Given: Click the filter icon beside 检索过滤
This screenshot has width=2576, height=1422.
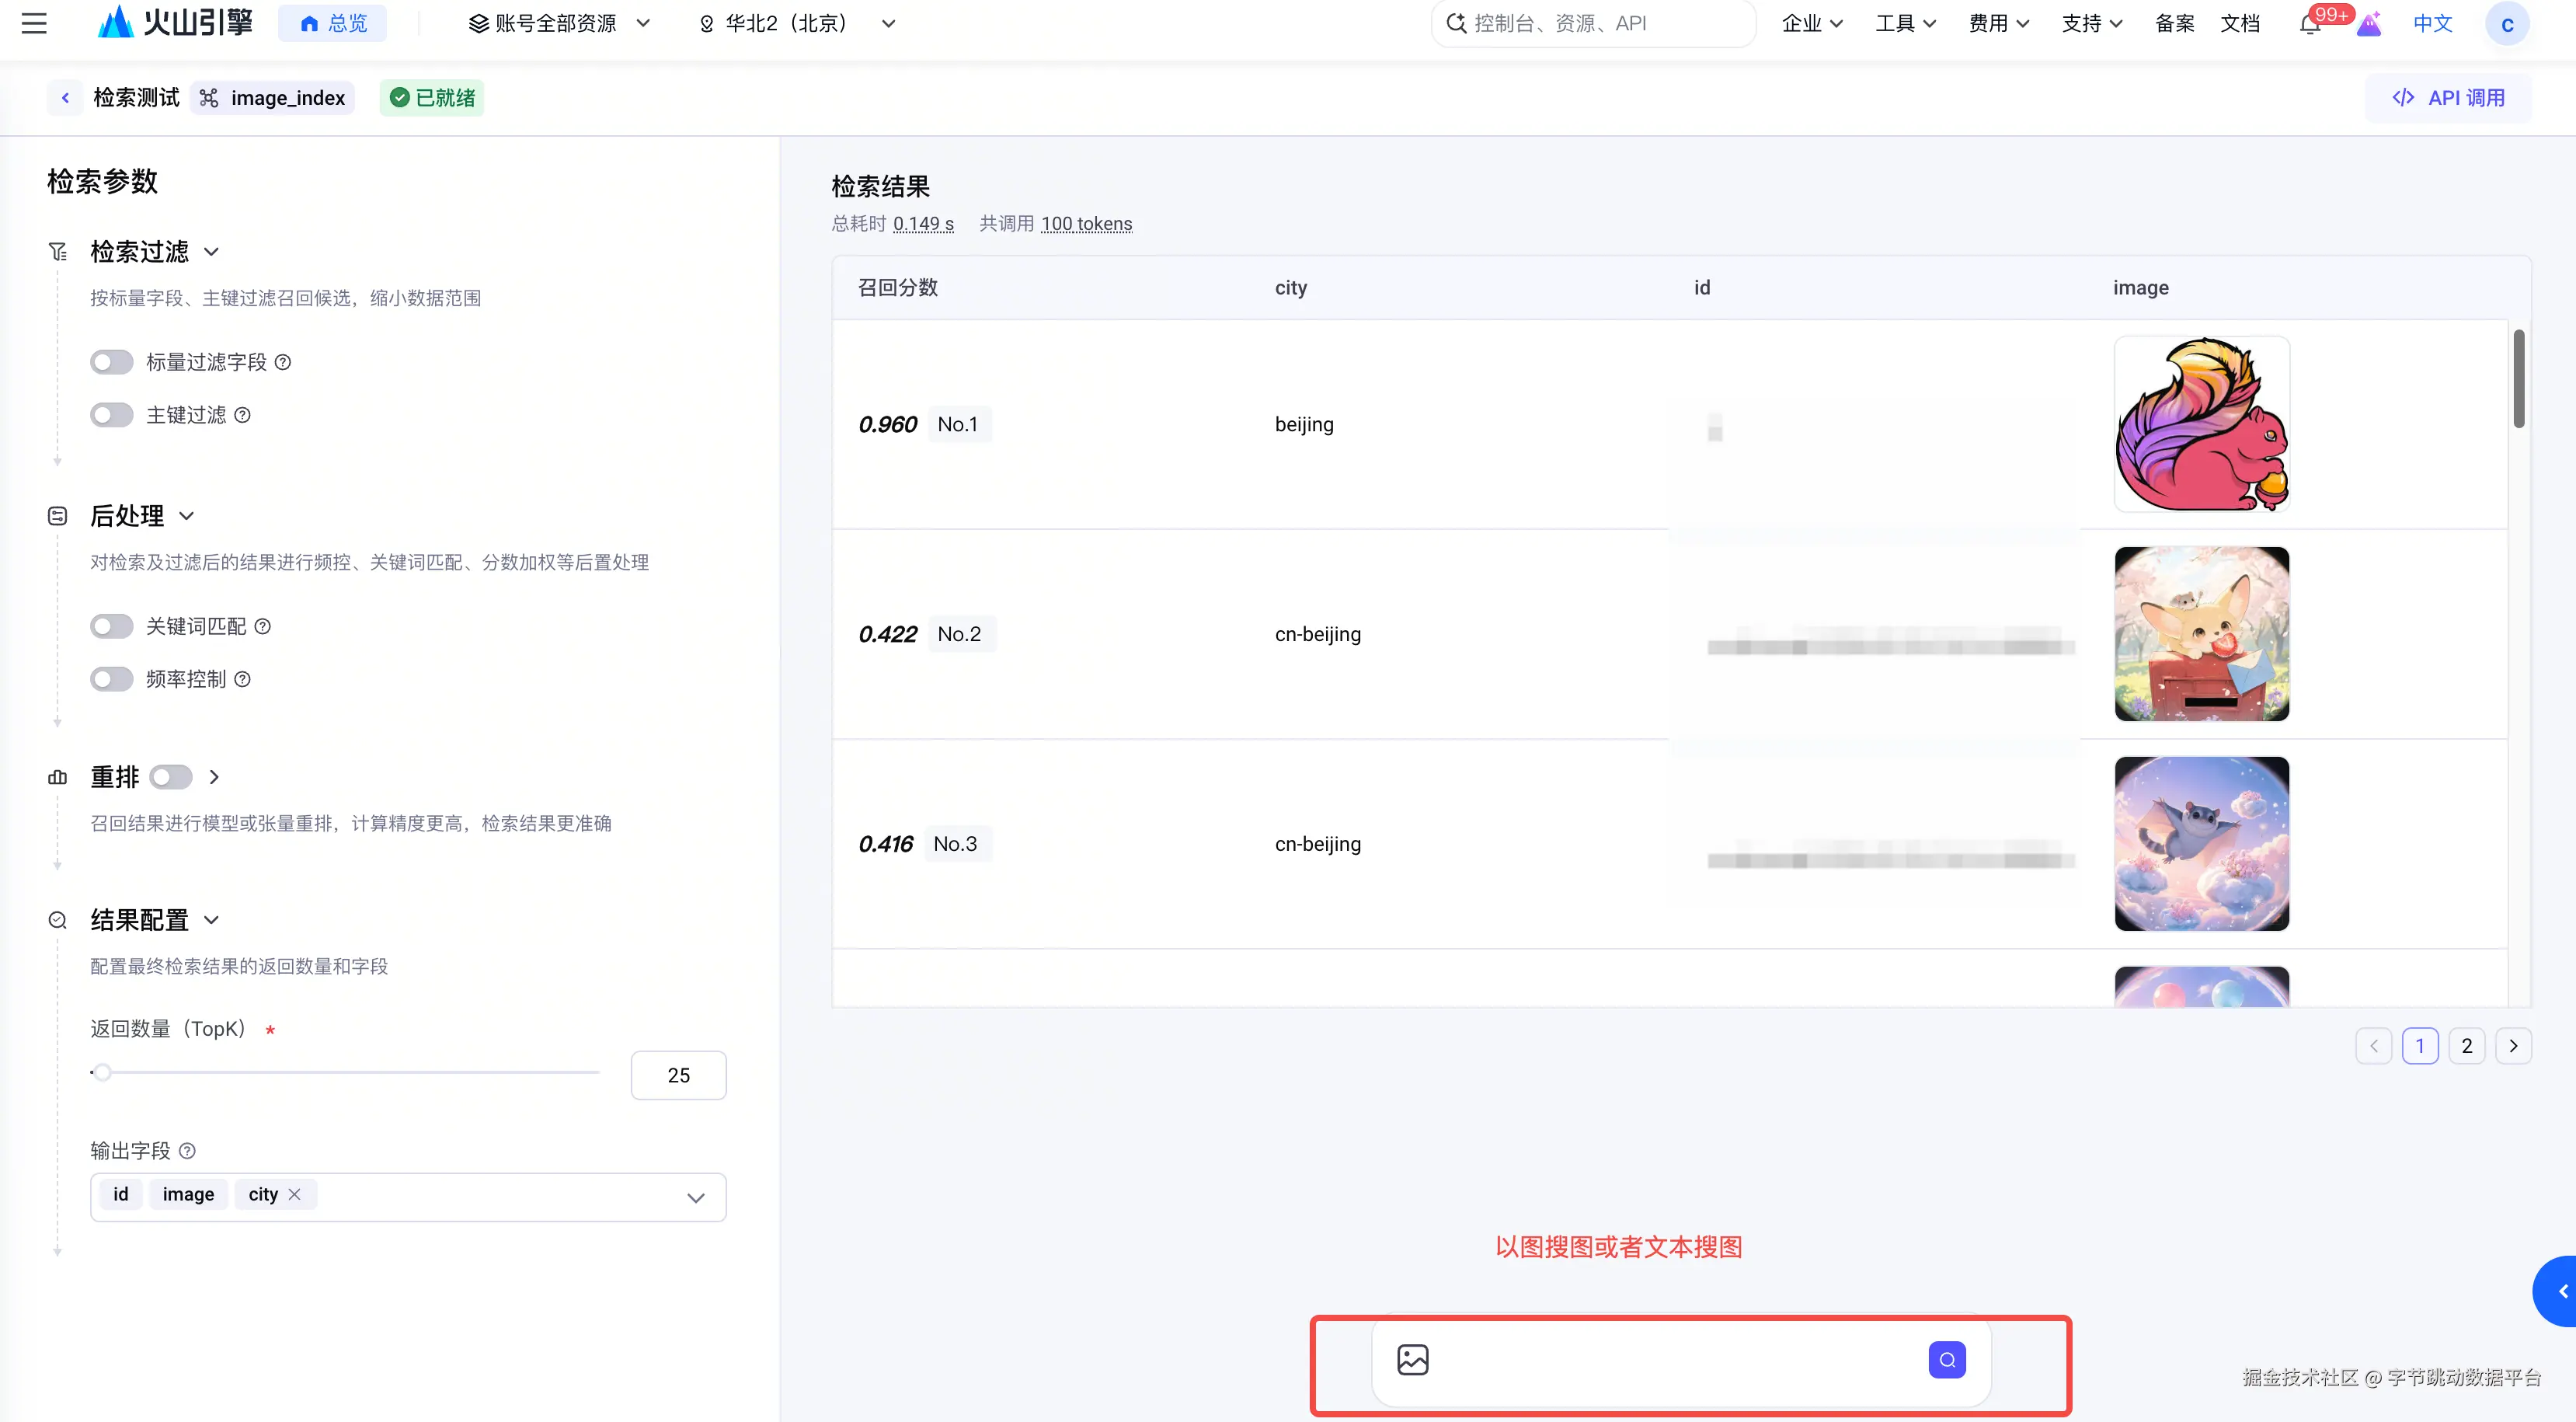Looking at the screenshot, I should pyautogui.click(x=58, y=251).
